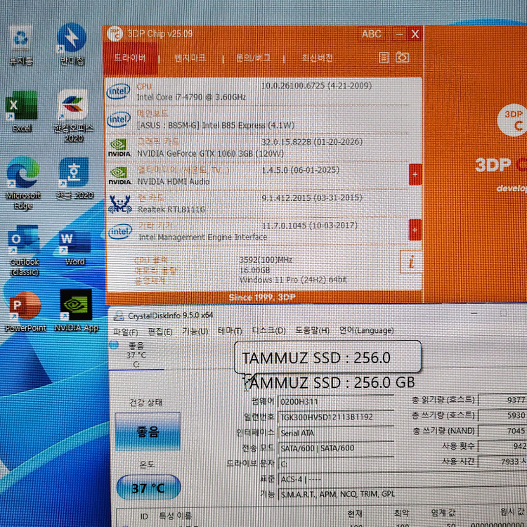Open the 한글 2020 desktop icon

pos(74,178)
